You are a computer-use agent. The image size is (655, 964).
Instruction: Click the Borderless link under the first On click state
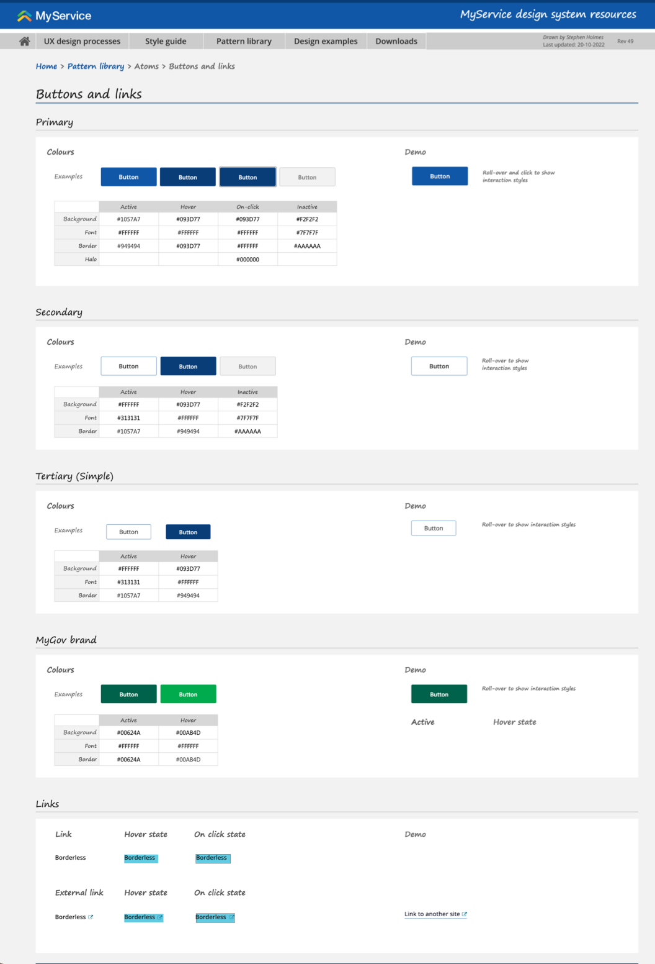click(x=213, y=858)
